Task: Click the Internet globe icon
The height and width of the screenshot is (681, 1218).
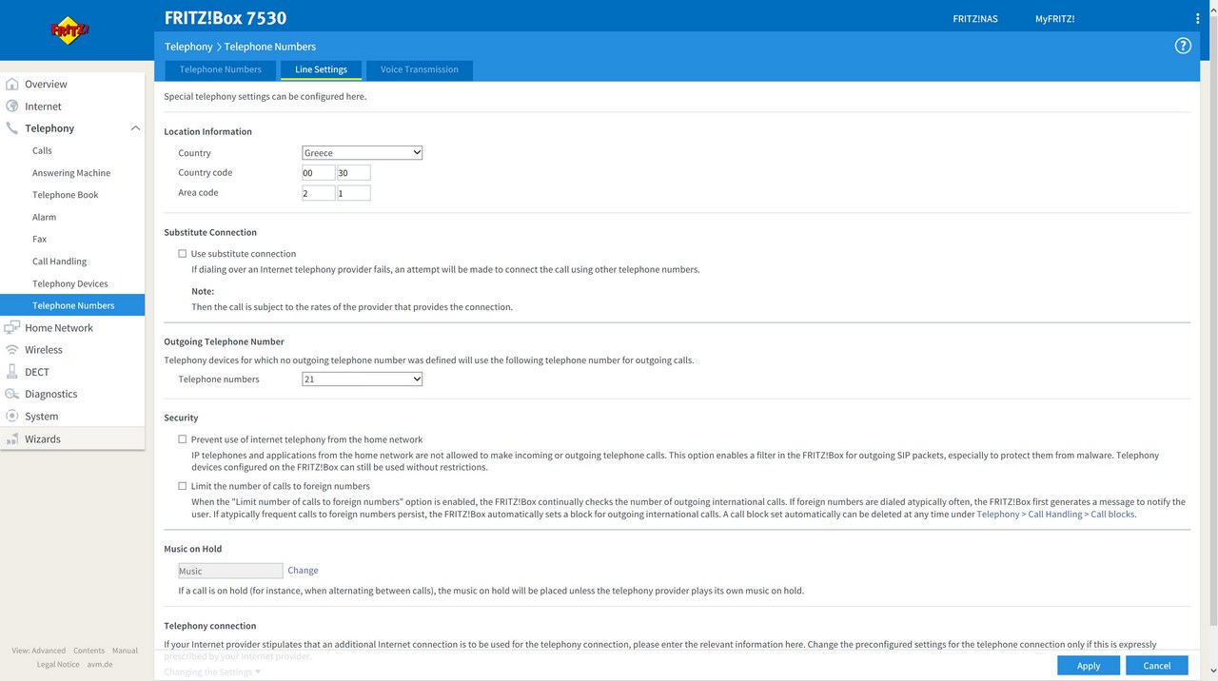Action: point(12,107)
